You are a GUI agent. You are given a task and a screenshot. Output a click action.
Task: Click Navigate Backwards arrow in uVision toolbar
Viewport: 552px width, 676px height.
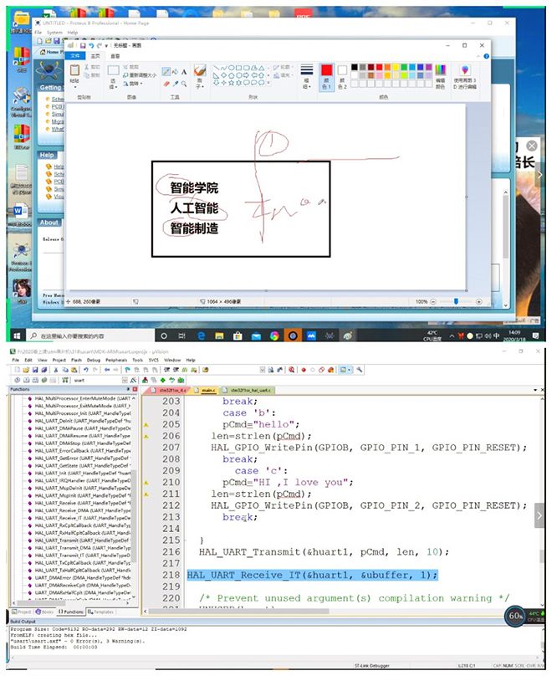click(106, 370)
